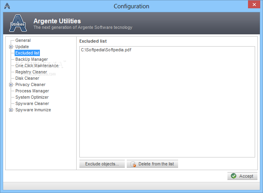Viewport: 263px width, 193px height.
Task: Expand the Update tree node
Action: pyautogui.click(x=11, y=47)
